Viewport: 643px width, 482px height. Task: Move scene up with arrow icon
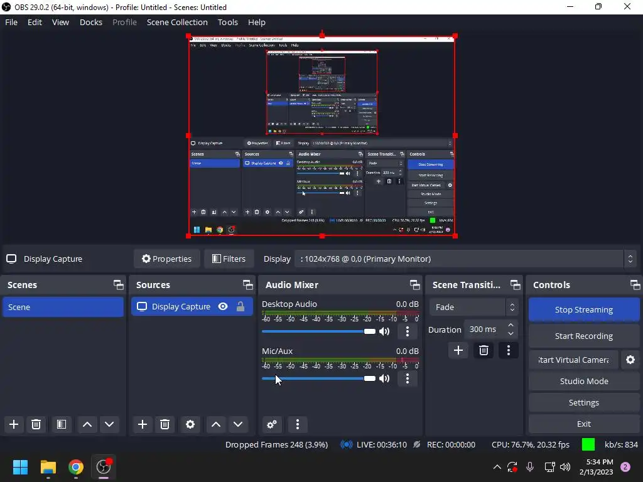pyautogui.click(x=87, y=424)
